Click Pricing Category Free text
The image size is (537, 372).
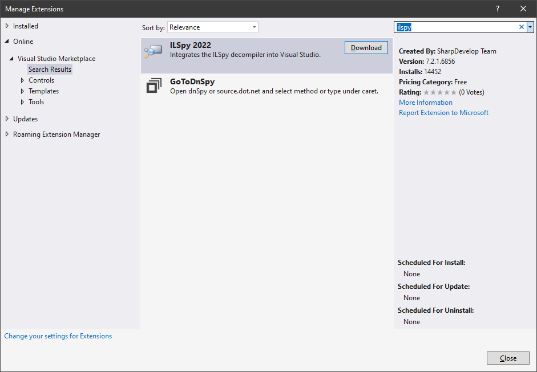point(433,82)
